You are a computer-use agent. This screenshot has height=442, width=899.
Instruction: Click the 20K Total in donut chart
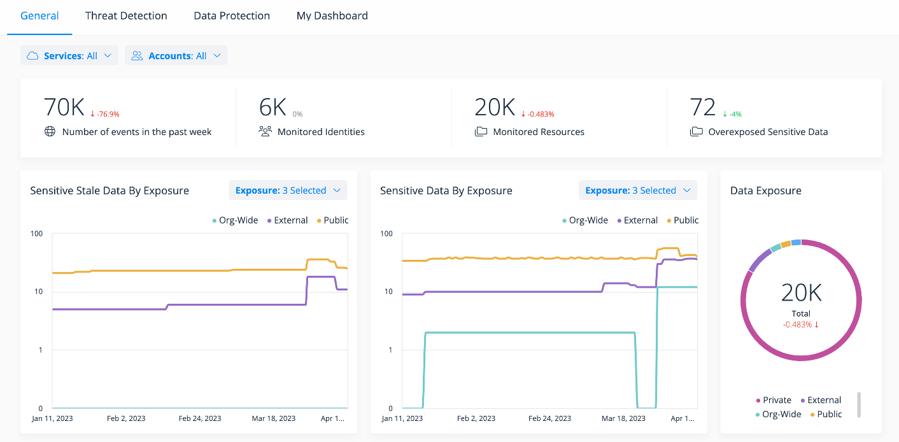801,293
